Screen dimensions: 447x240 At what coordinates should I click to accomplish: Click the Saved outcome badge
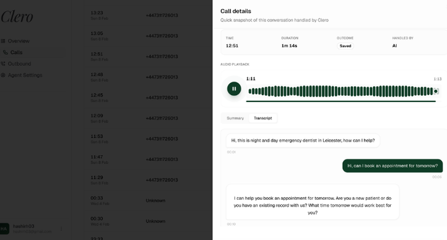click(345, 46)
